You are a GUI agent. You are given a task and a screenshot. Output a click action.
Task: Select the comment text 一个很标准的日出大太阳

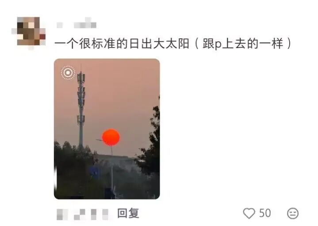coord(122,44)
